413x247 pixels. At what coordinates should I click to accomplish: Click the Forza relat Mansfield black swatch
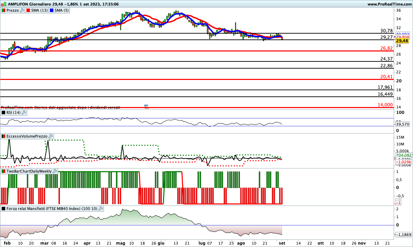[4, 208]
